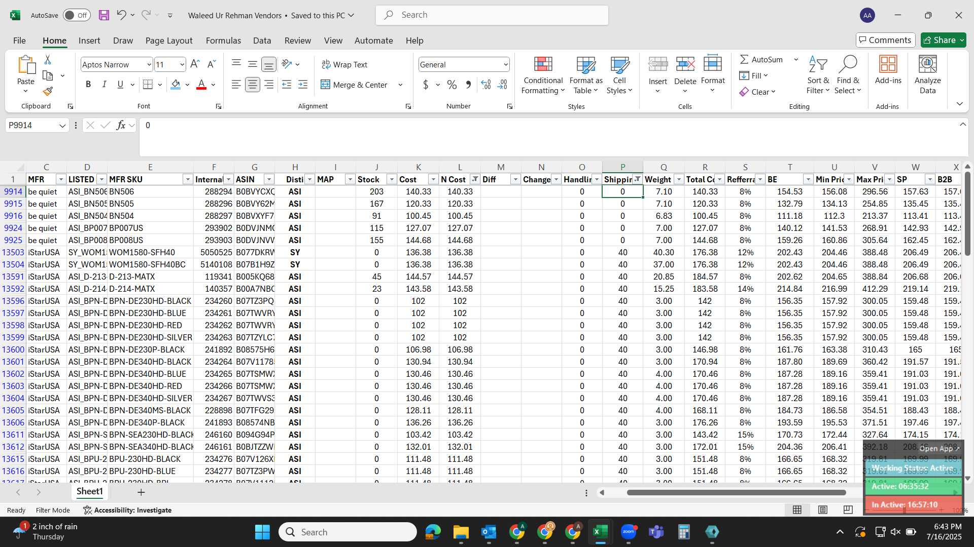Click Accessibility: Investigate in status bar
974x547 pixels.
pyautogui.click(x=127, y=510)
